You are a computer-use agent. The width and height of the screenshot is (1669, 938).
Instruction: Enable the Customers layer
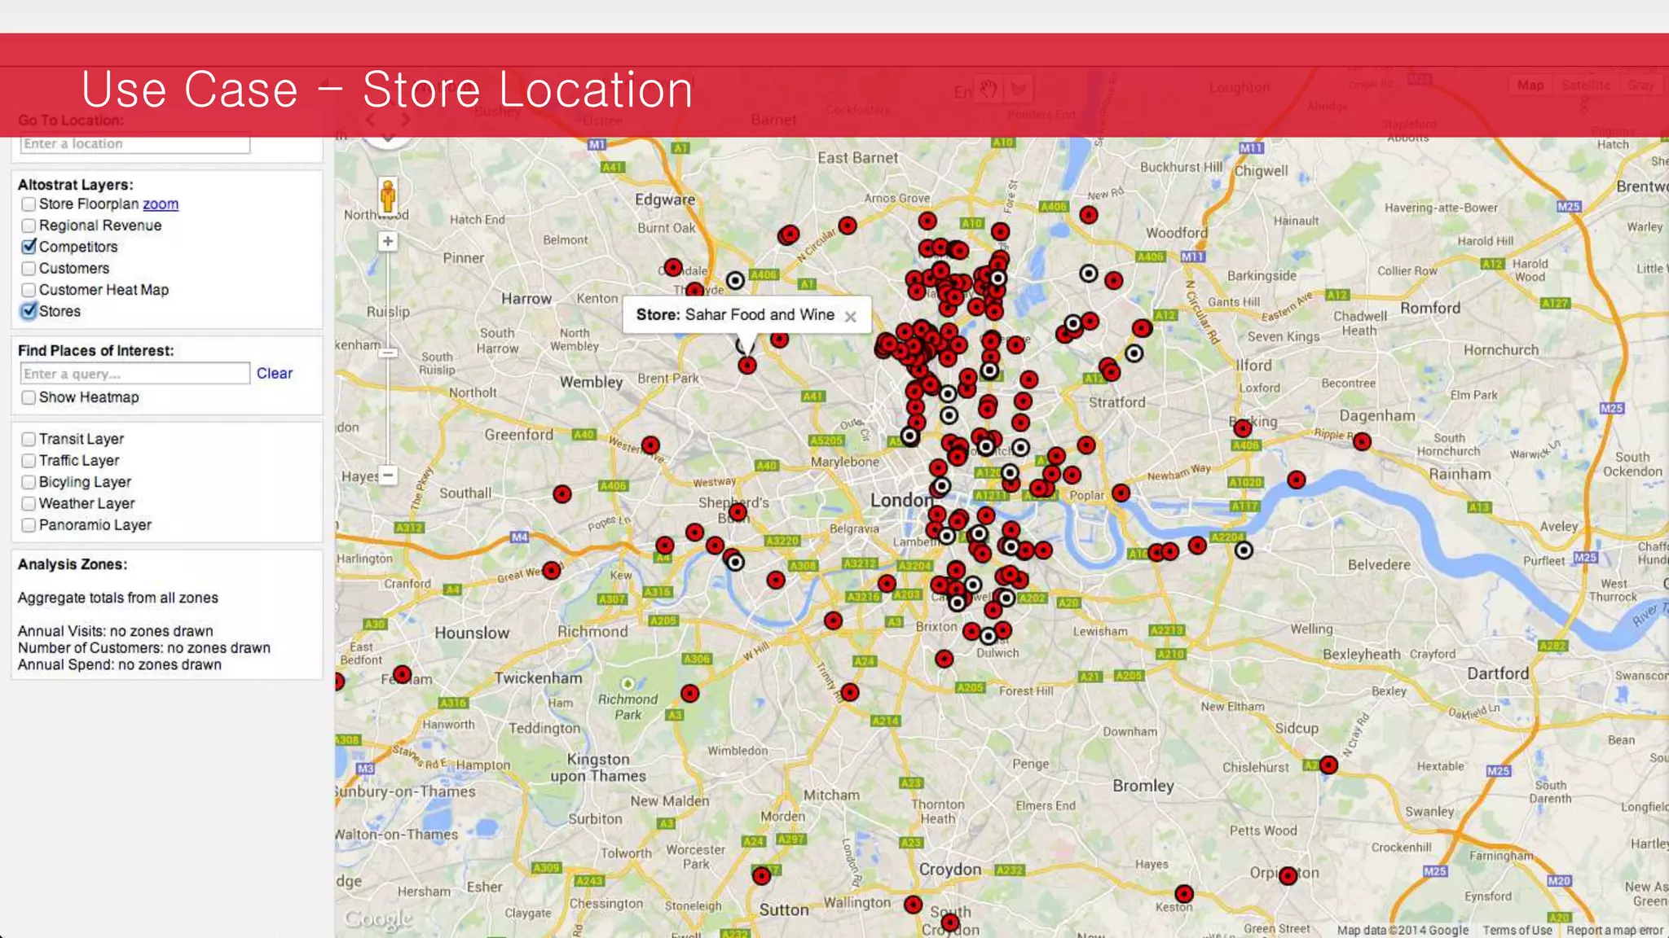[x=29, y=269]
